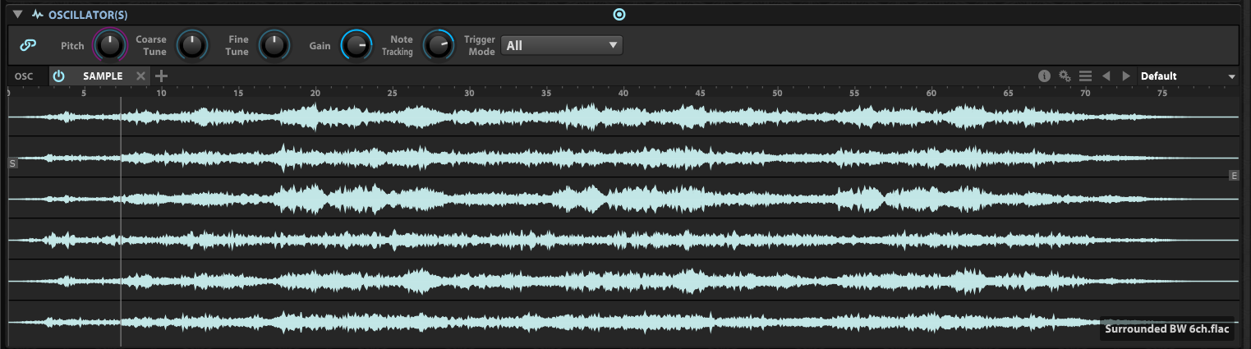Click the blue circular target icon in header
1251x349 pixels.
[619, 14]
